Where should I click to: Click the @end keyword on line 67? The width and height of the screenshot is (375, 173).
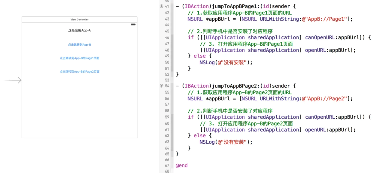click(x=182, y=165)
